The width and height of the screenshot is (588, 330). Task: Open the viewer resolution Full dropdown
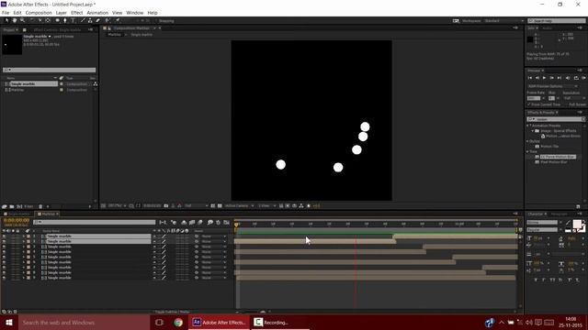pos(196,205)
